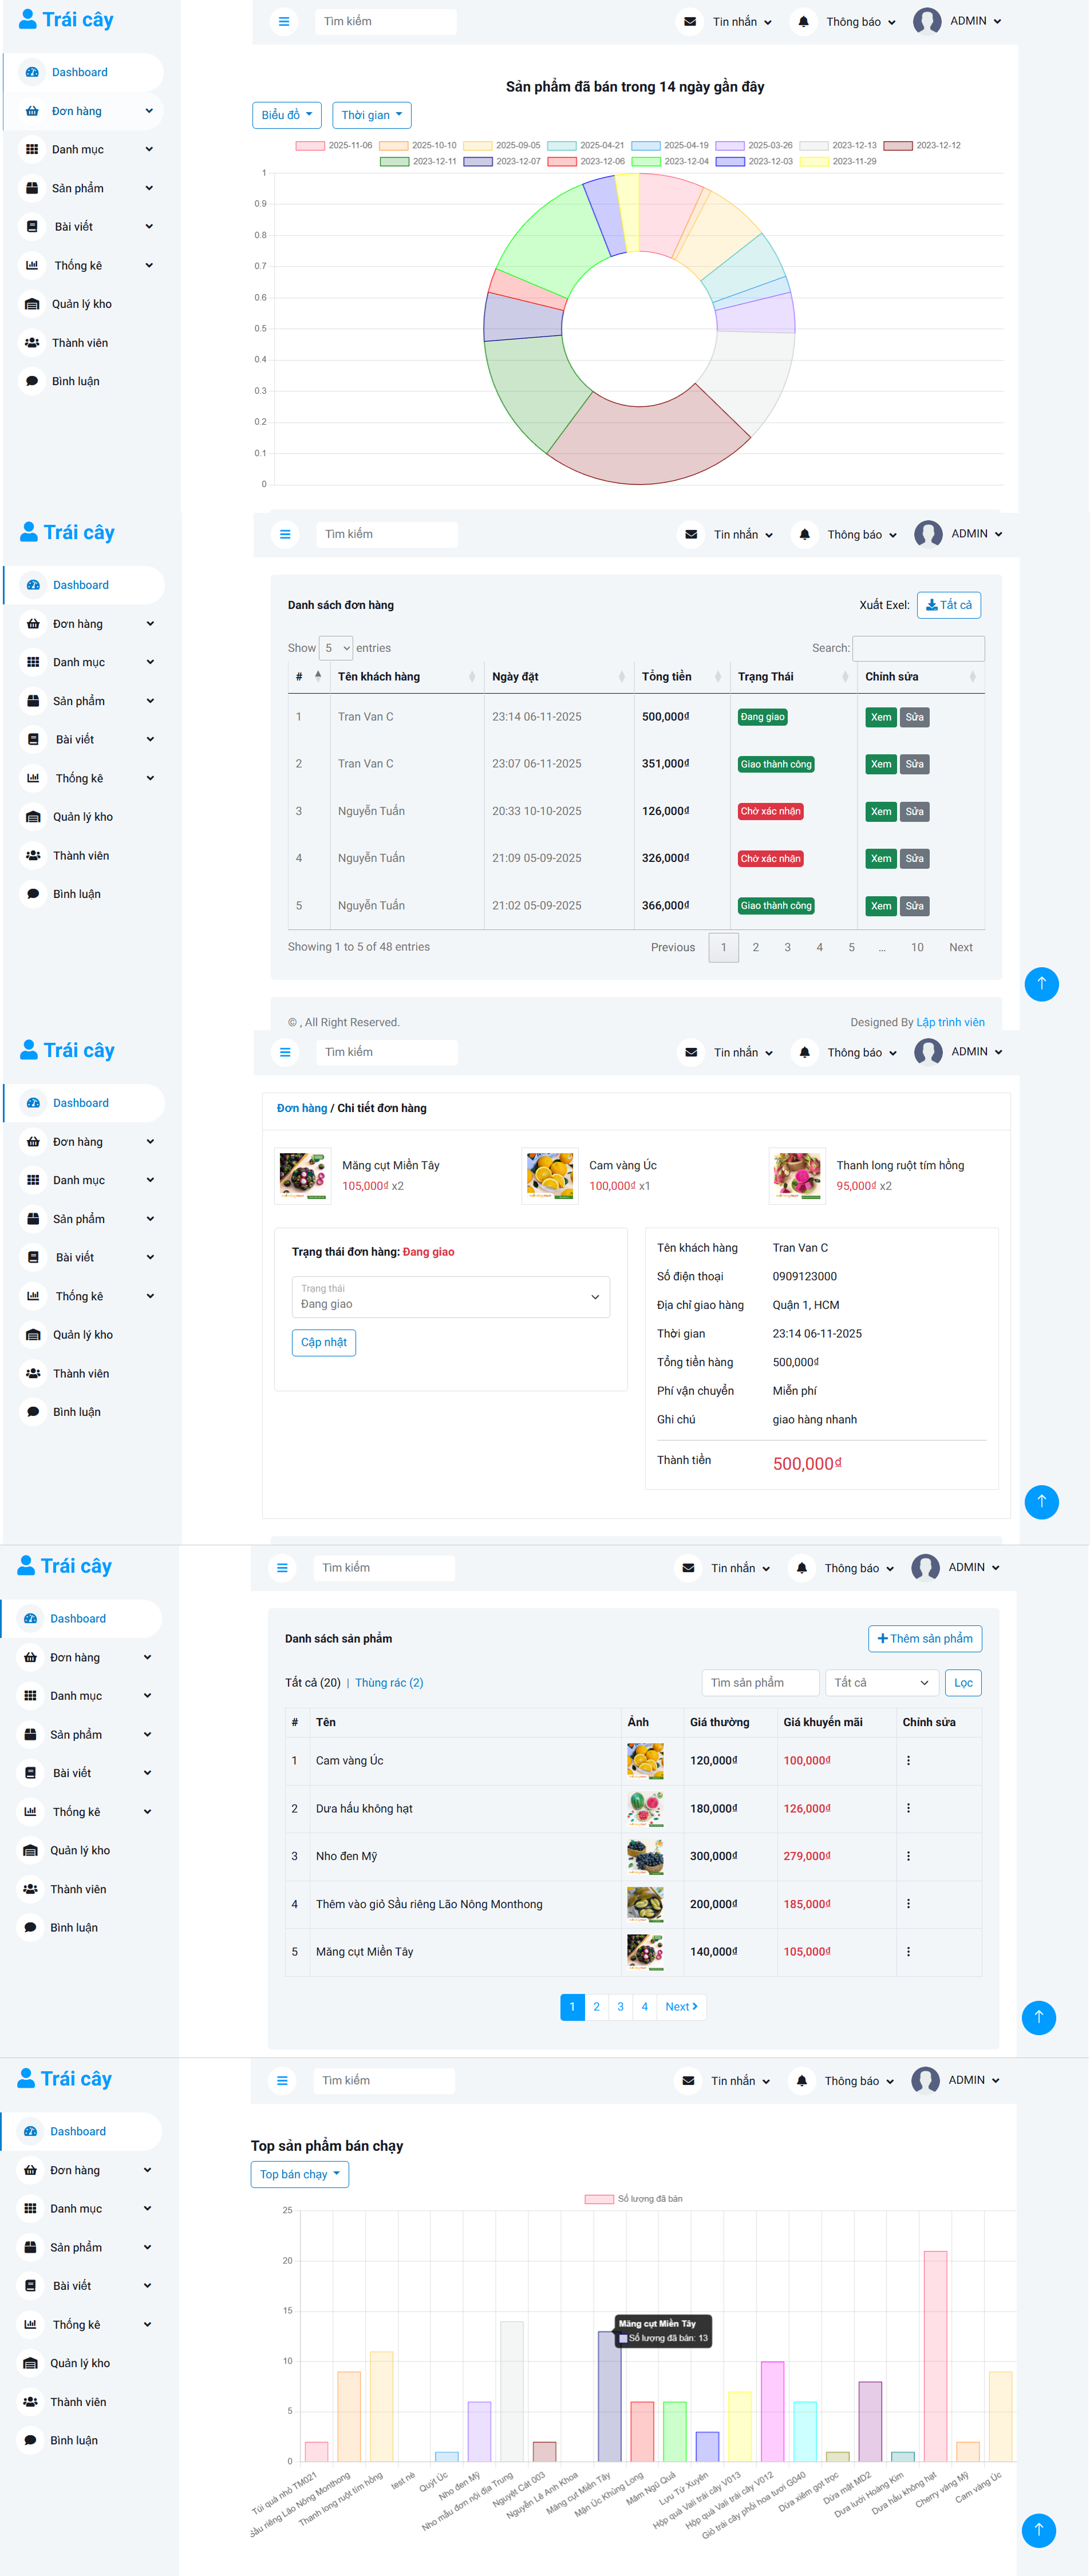Click the Quản lý kho sidebar icon
The width and height of the screenshot is (1090, 2576).
pyautogui.click(x=31, y=303)
